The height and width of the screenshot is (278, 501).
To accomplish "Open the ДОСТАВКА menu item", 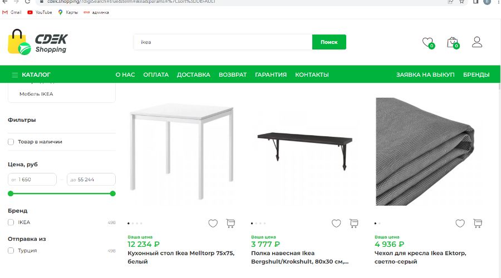I will coord(193,75).
